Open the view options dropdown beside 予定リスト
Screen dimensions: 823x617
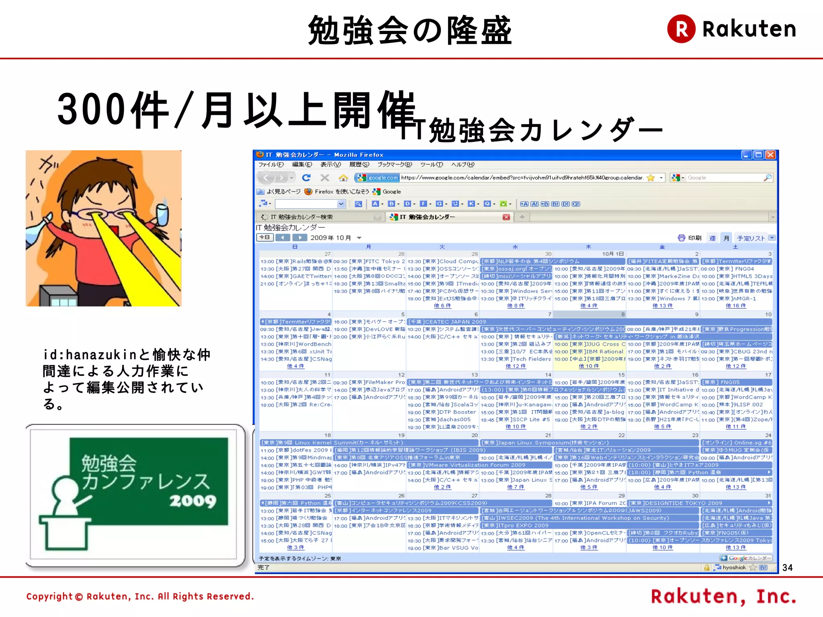(772, 238)
